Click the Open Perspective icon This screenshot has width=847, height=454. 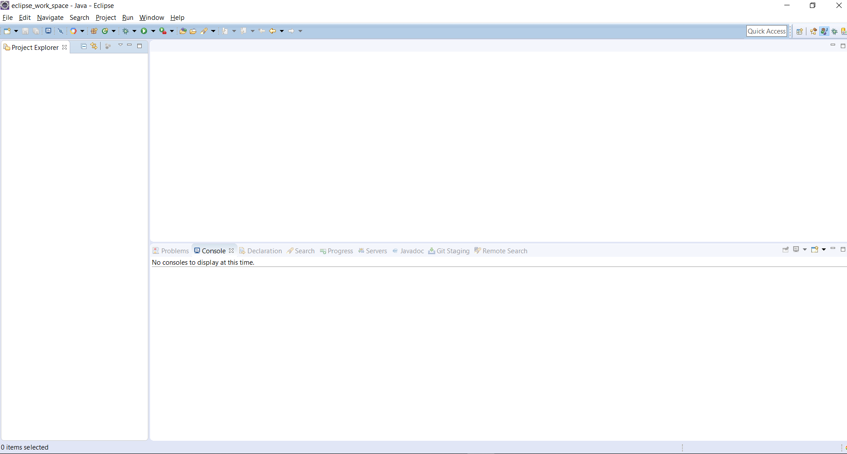(x=799, y=31)
